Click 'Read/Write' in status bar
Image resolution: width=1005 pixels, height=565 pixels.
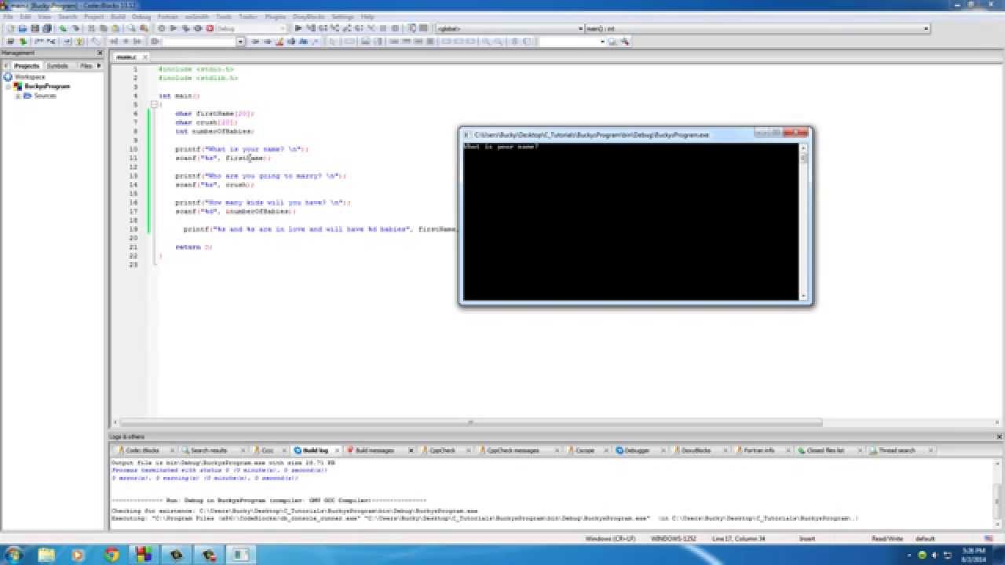tap(887, 539)
